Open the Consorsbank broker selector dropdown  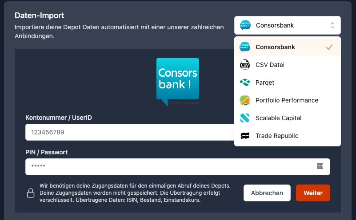(x=288, y=25)
